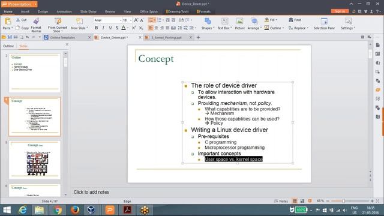Increase font size with larger A
Viewport: 384px width, 216px height.
[x=136, y=20]
